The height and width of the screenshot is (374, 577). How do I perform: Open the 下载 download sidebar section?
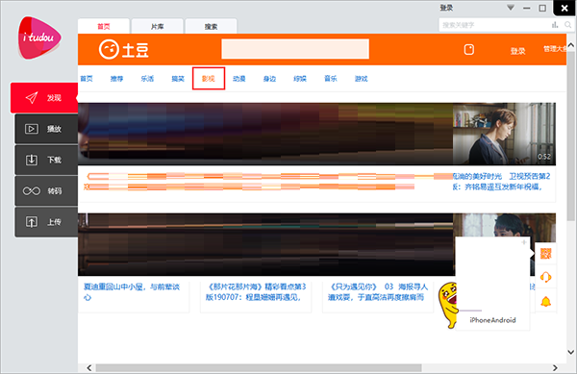pyautogui.click(x=46, y=160)
